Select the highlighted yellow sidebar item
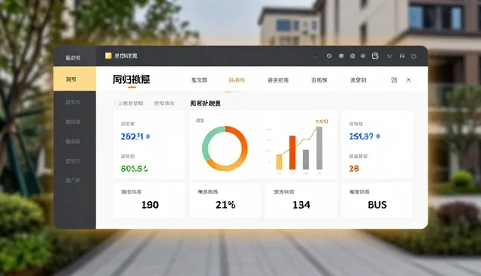 74,79
